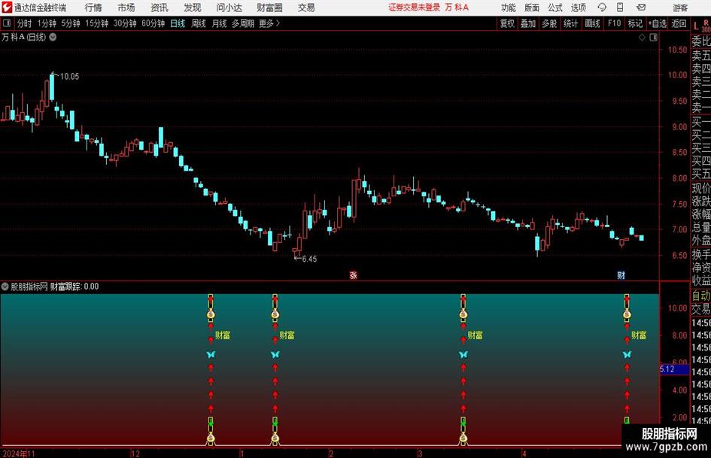The width and height of the screenshot is (711, 458).
Task: Click the 换手 row in right panel
Action: 701,254
